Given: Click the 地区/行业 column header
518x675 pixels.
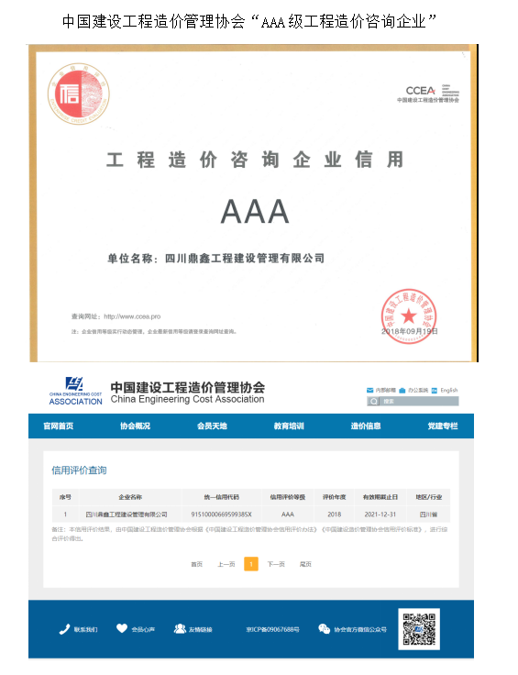Looking at the screenshot, I should (x=428, y=497).
